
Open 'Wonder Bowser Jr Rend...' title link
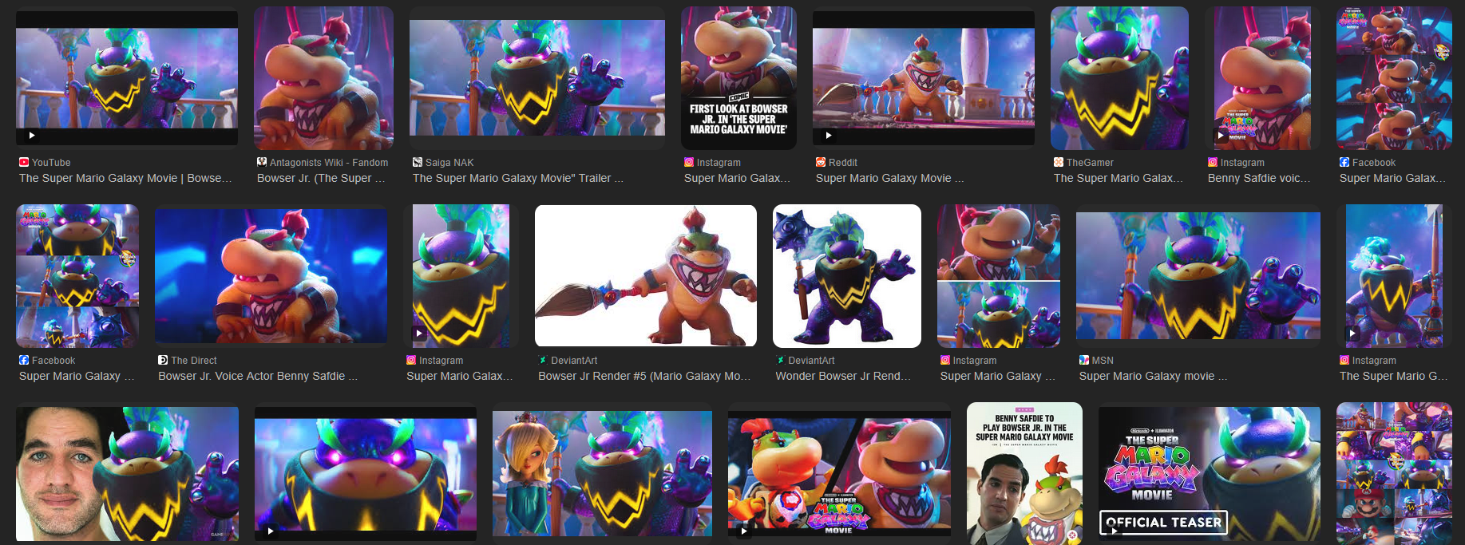(x=843, y=376)
